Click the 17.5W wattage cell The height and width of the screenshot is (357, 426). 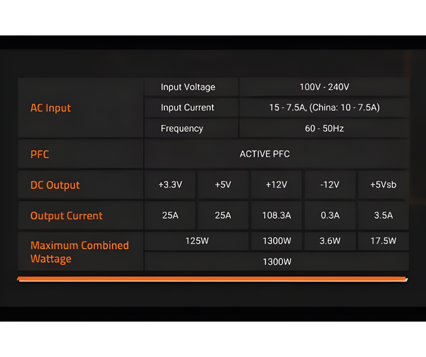(383, 241)
